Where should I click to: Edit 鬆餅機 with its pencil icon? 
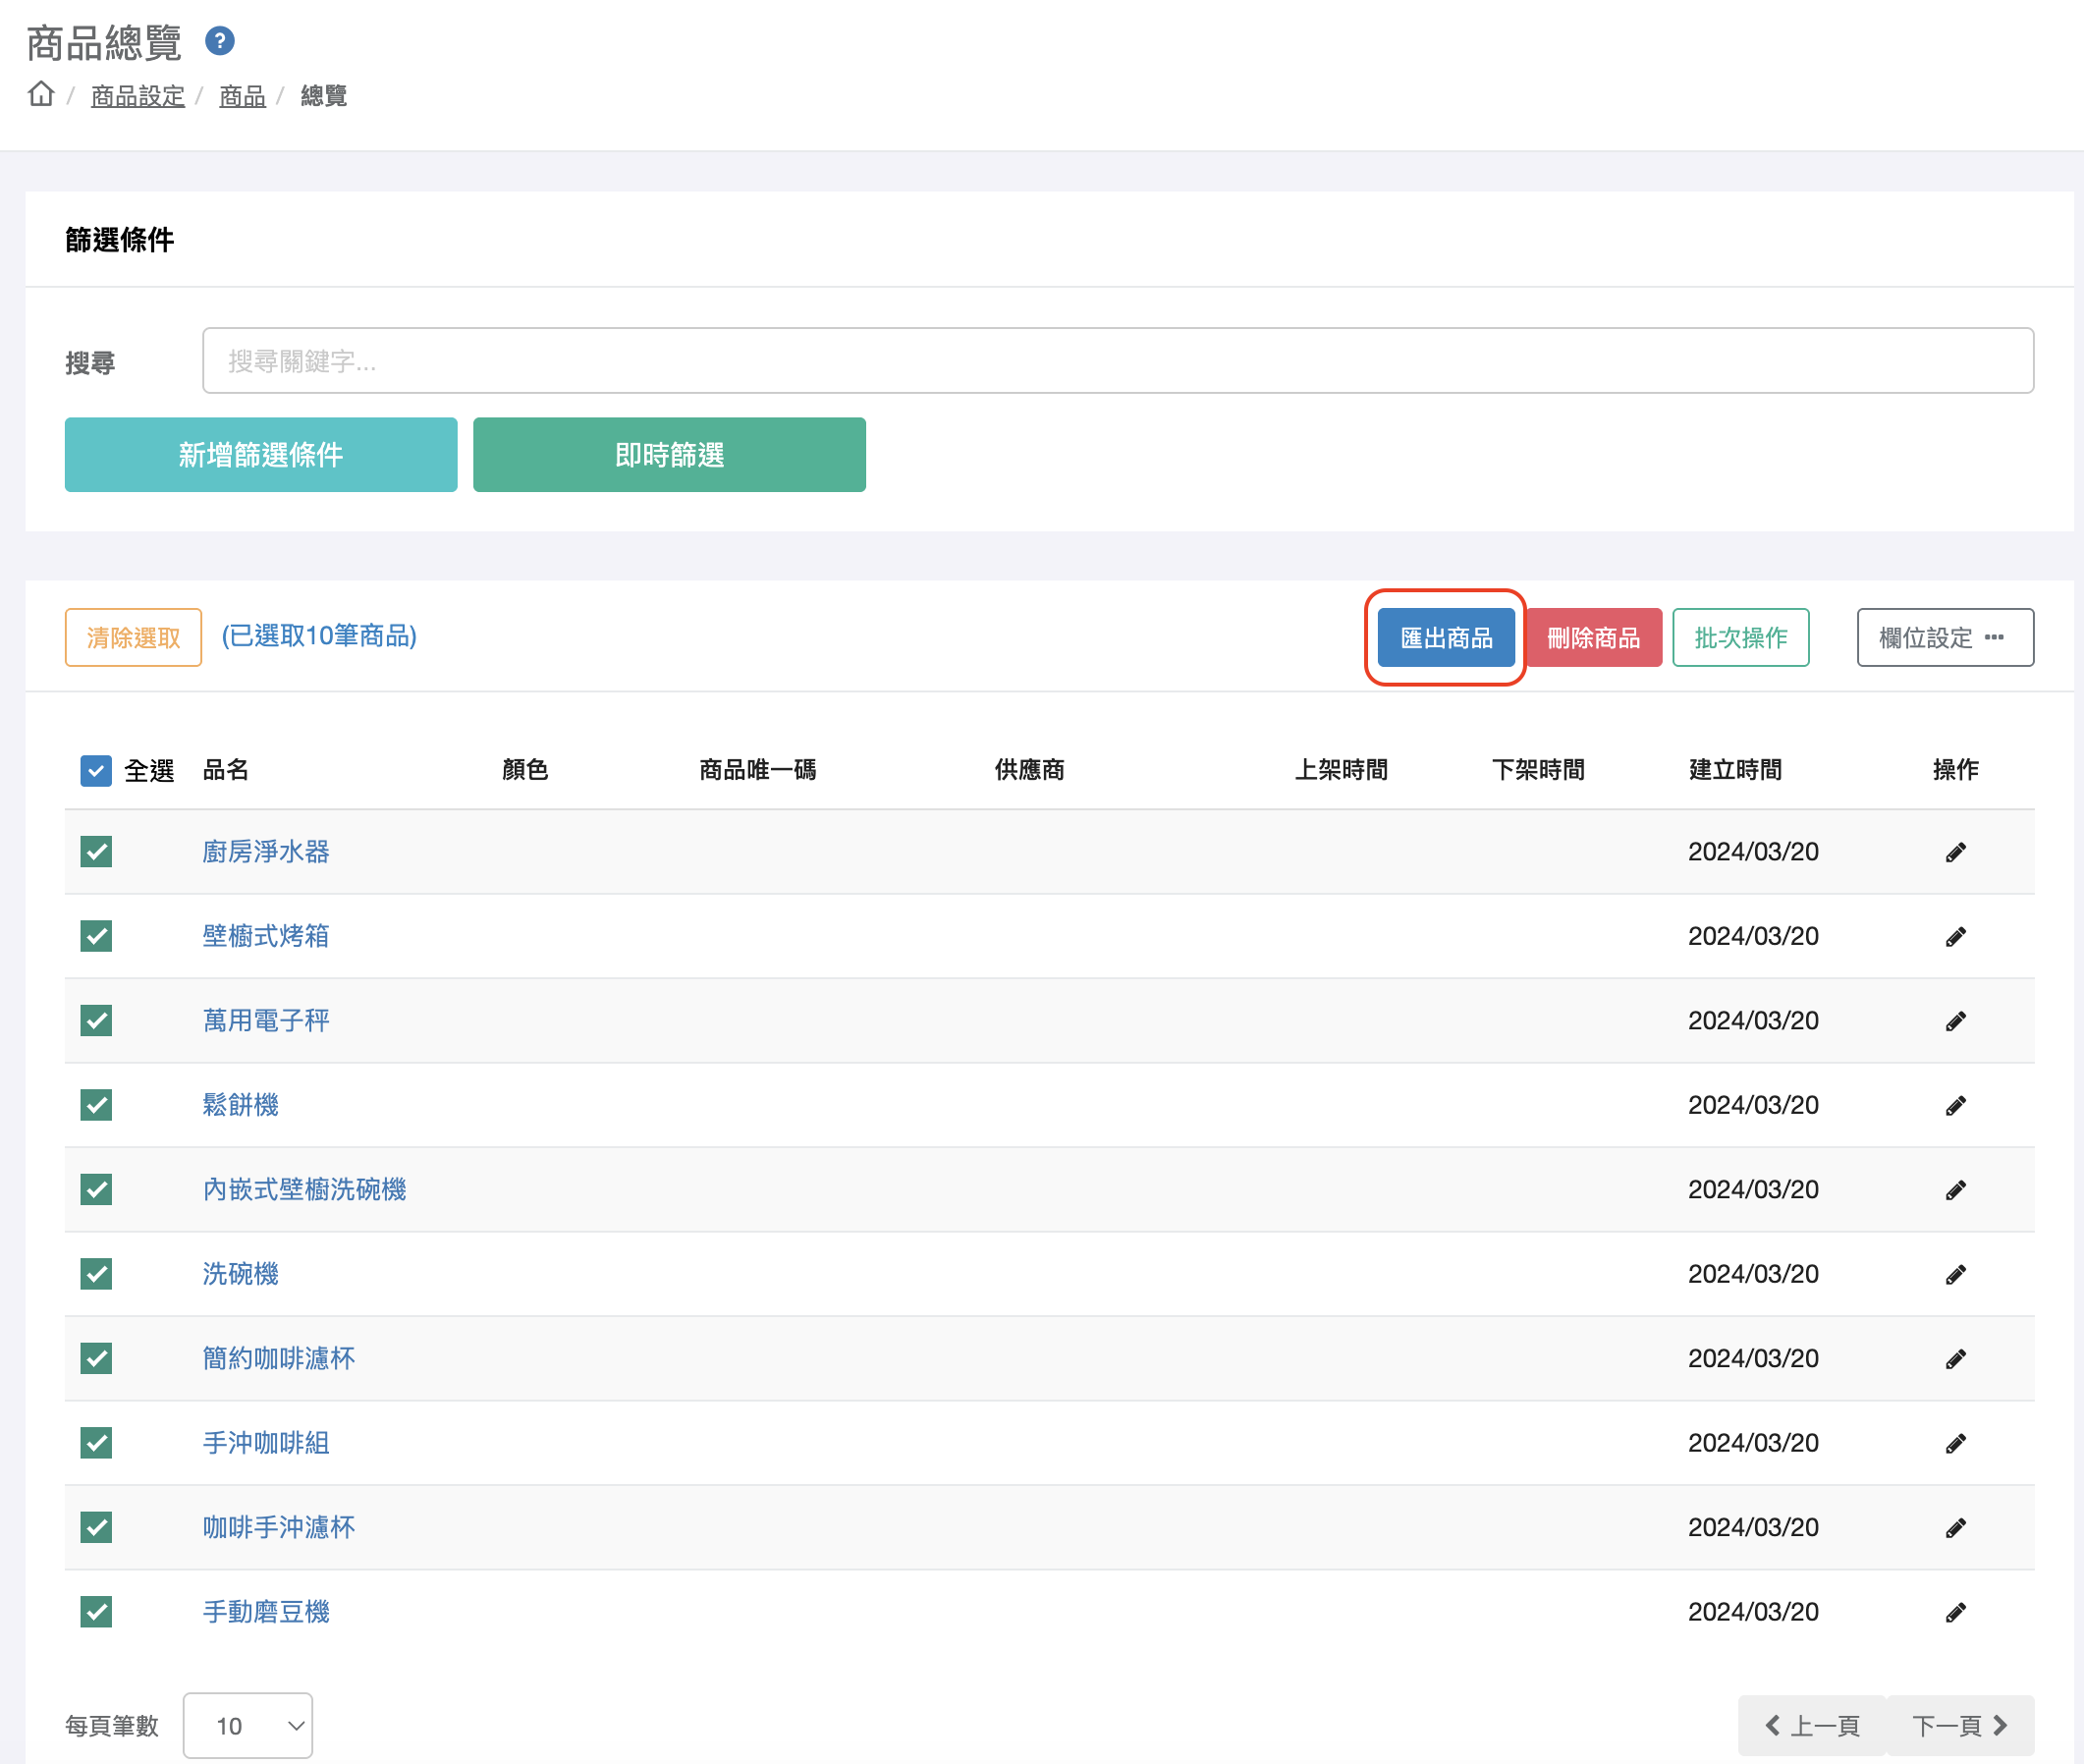click(1956, 1106)
